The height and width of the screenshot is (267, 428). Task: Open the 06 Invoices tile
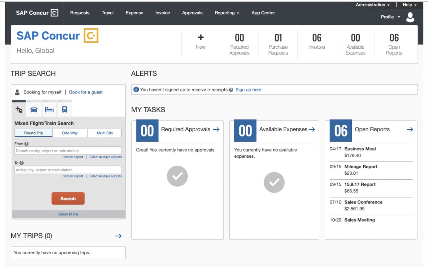(x=317, y=44)
